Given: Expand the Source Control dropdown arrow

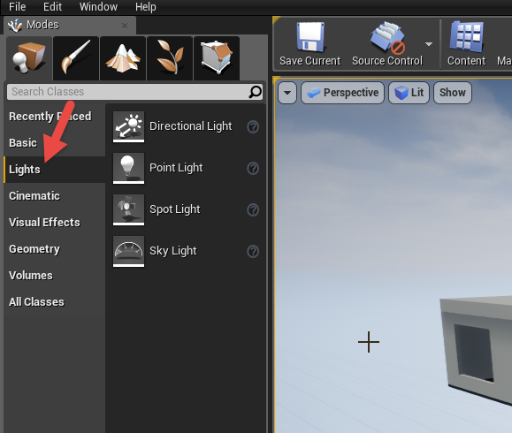Looking at the screenshot, I should tap(429, 44).
